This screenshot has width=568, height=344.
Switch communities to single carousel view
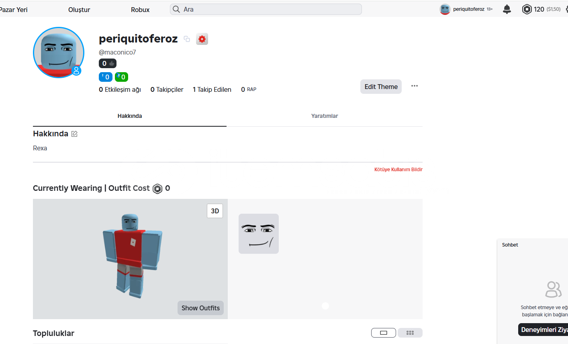383,333
